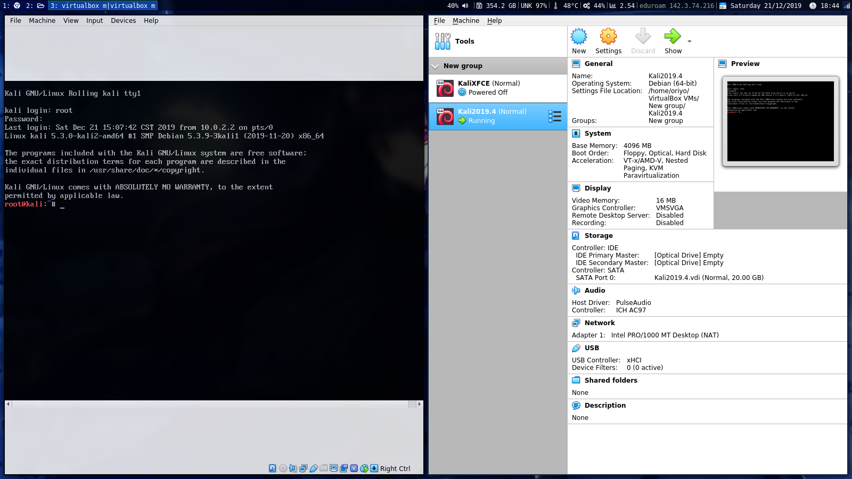Click the Audio section speaker icon
Viewport: 852px width, 479px height.
tap(576, 291)
